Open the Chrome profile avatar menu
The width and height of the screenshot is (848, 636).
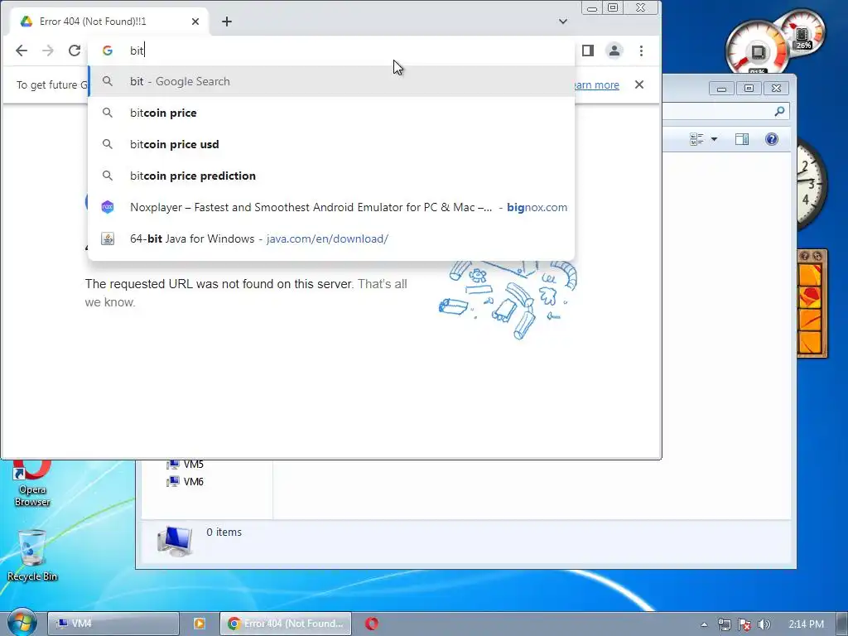click(614, 51)
